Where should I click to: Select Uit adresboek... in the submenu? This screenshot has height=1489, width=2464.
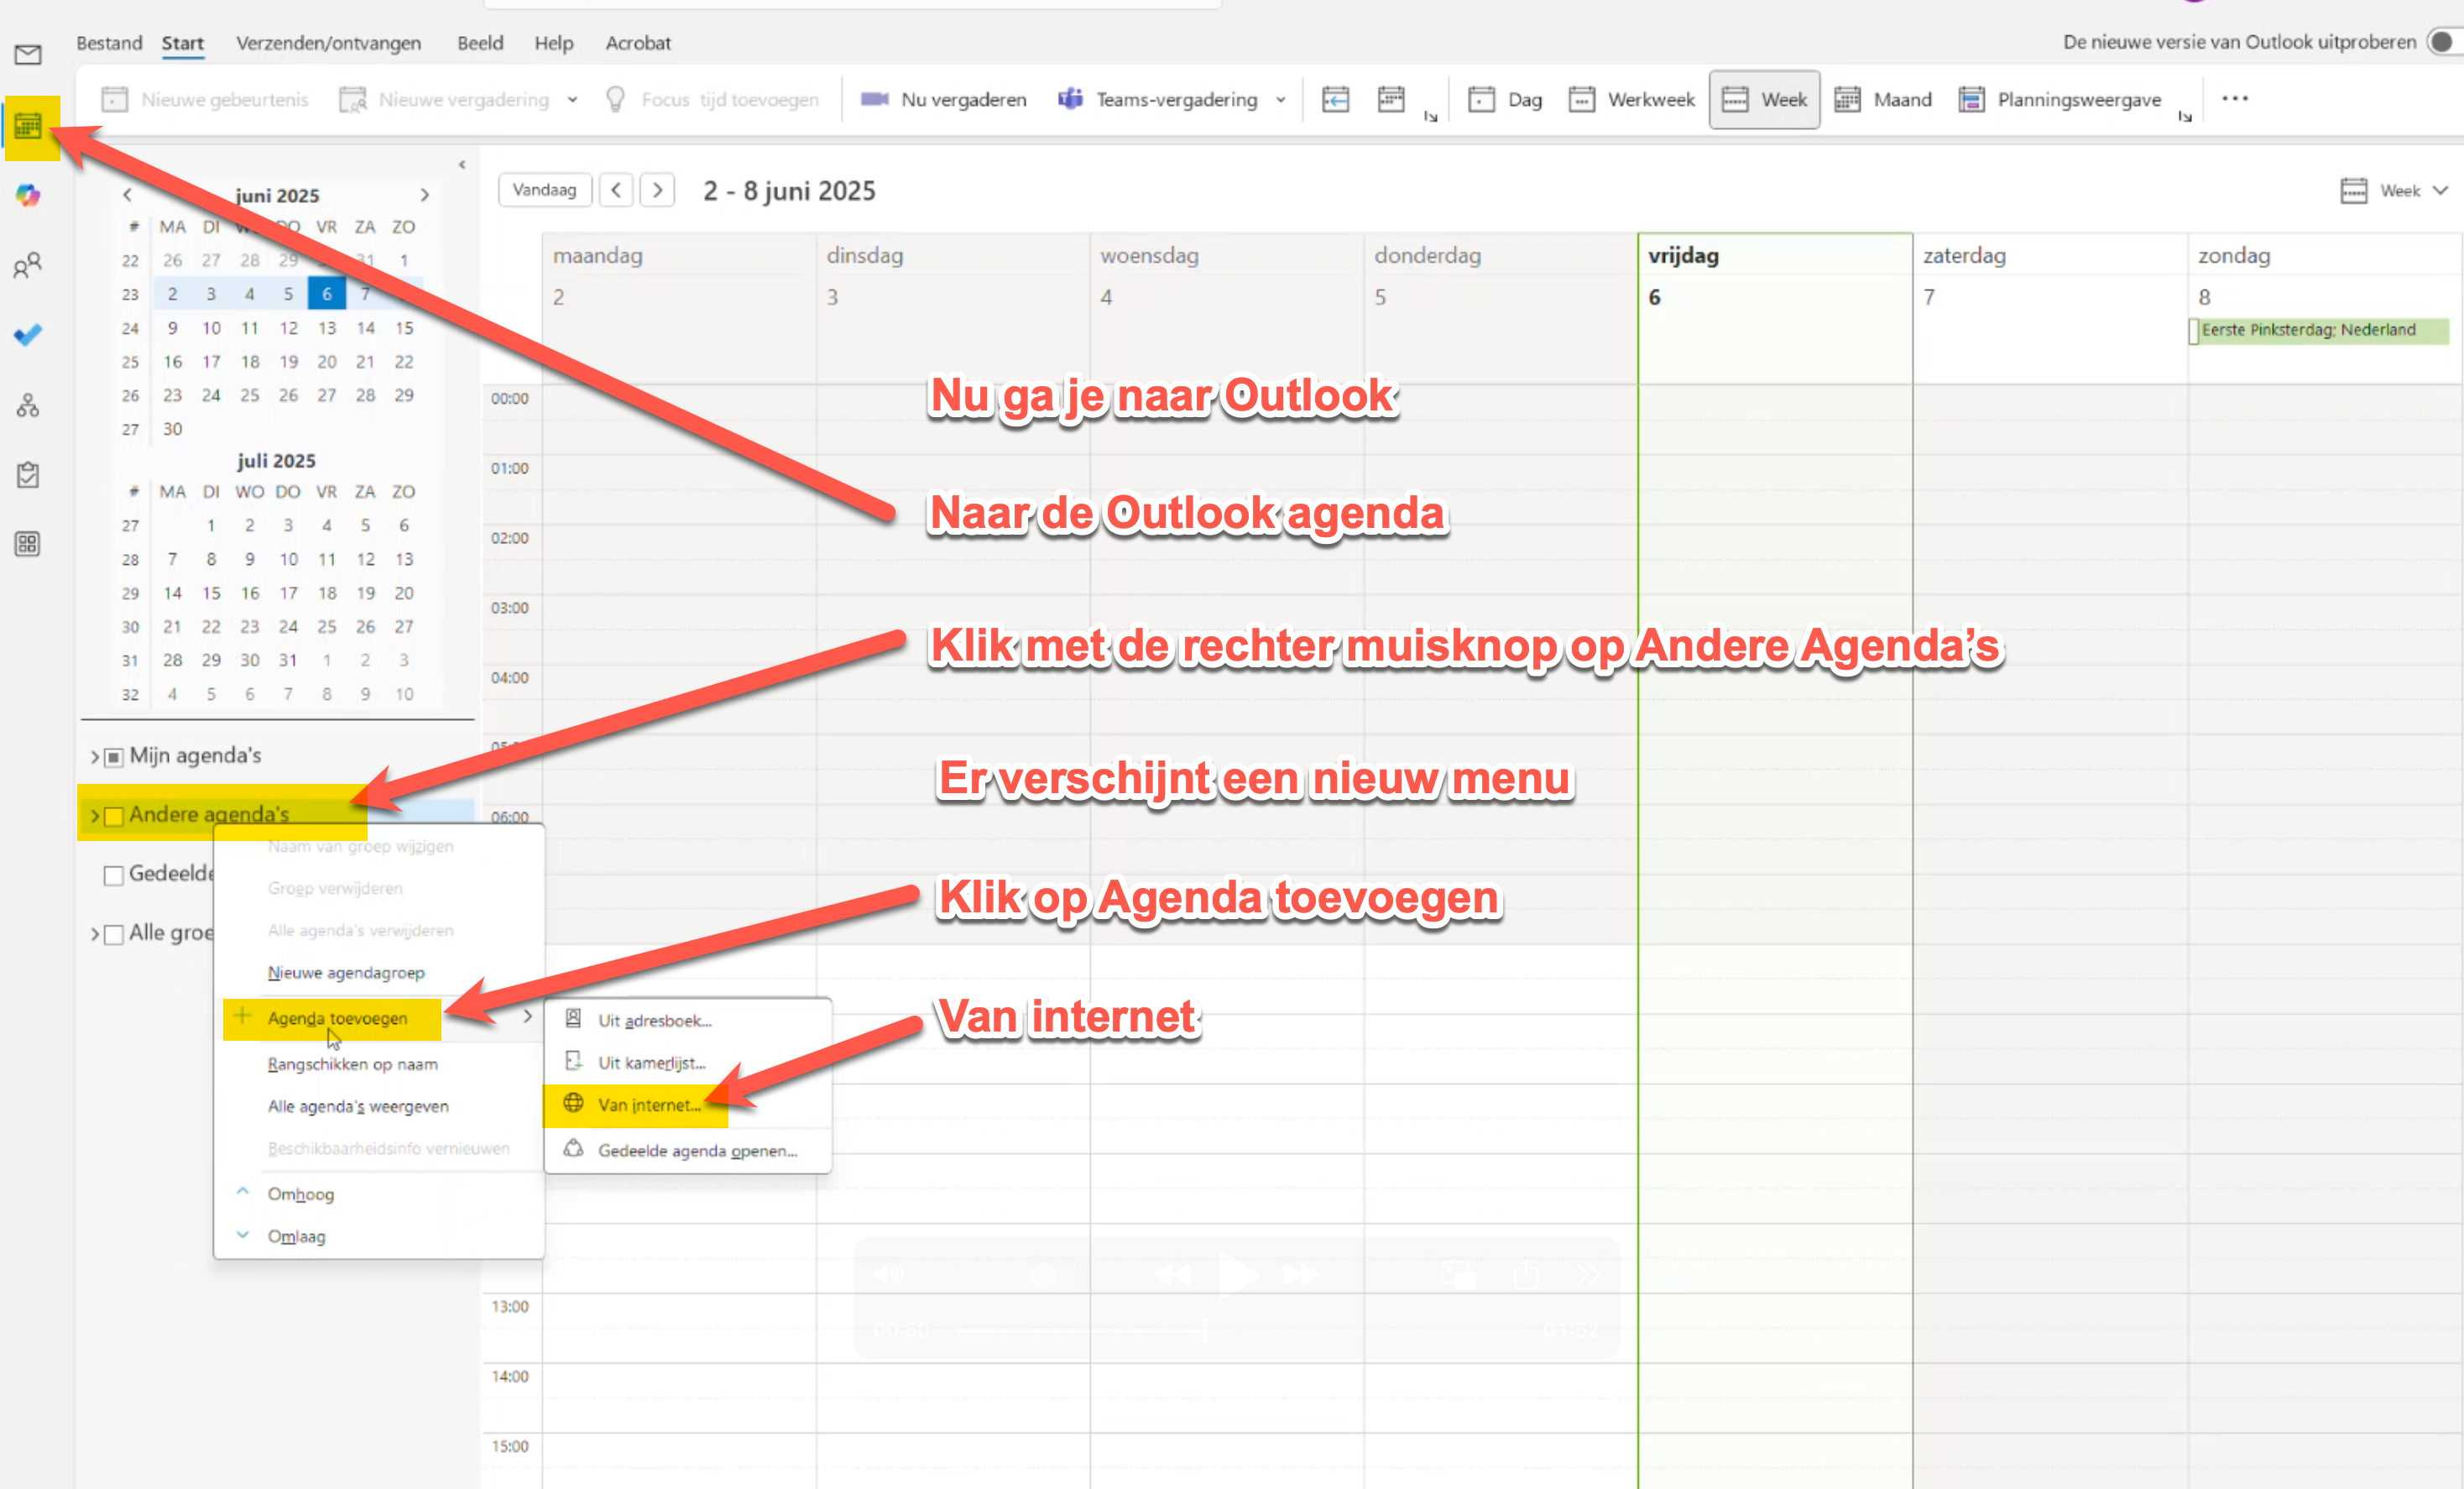click(x=687, y=1020)
